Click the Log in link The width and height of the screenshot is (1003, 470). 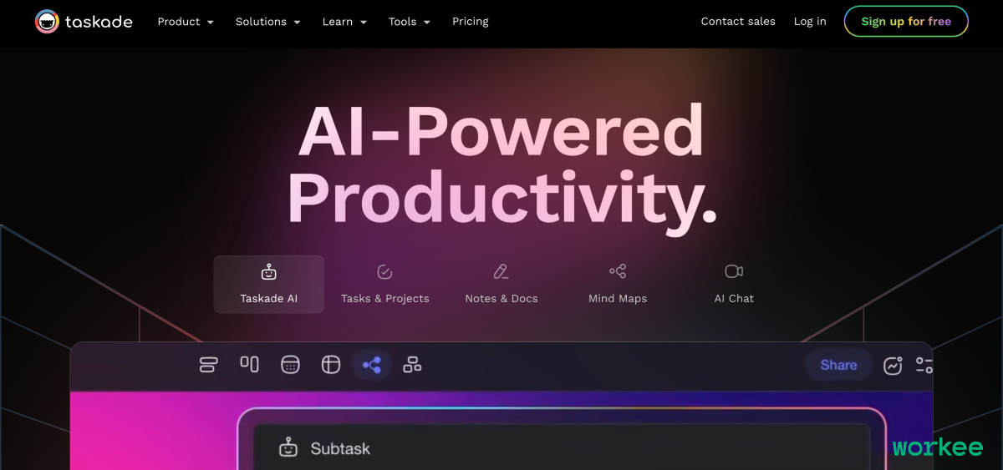click(810, 22)
